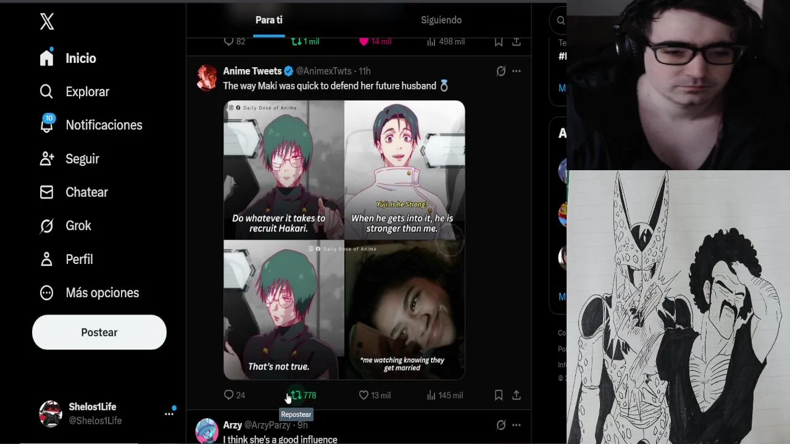This screenshot has height=444, width=790.
Task: Like Anime Tweets post 13 mil
Action: [375, 395]
